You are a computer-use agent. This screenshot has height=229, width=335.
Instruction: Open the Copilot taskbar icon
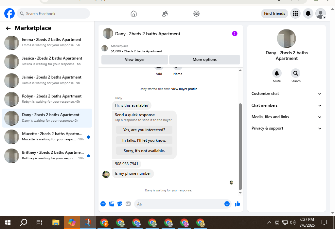click(72, 222)
